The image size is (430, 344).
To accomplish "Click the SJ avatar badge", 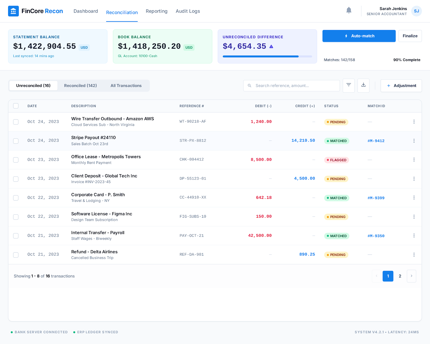I will pyautogui.click(x=416, y=11).
